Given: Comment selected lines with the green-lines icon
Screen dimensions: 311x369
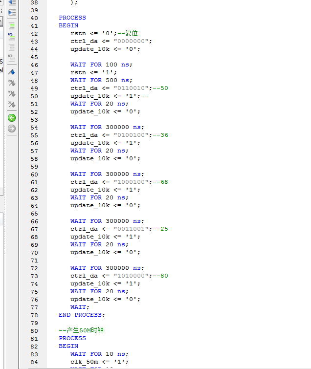Looking at the screenshot, I should coord(12,25).
